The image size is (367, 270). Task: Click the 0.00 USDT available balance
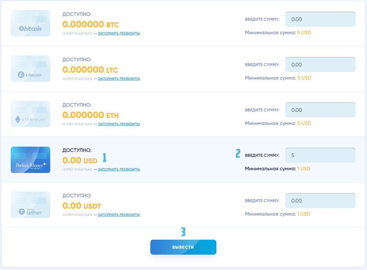(x=82, y=206)
